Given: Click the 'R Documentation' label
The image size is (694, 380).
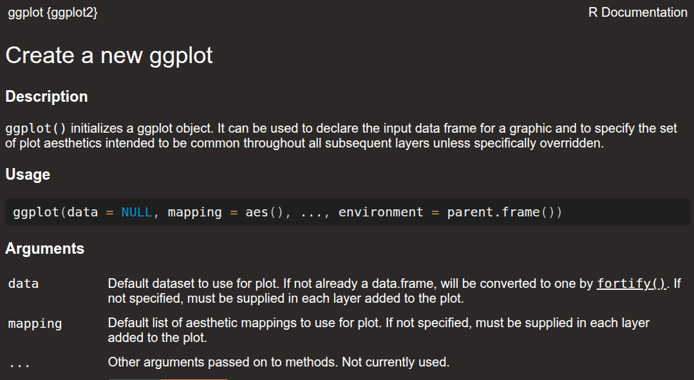Looking at the screenshot, I should tap(637, 12).
